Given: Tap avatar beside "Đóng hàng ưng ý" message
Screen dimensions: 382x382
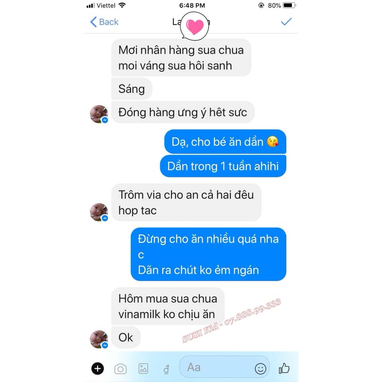Looking at the screenshot, I should tap(99, 114).
